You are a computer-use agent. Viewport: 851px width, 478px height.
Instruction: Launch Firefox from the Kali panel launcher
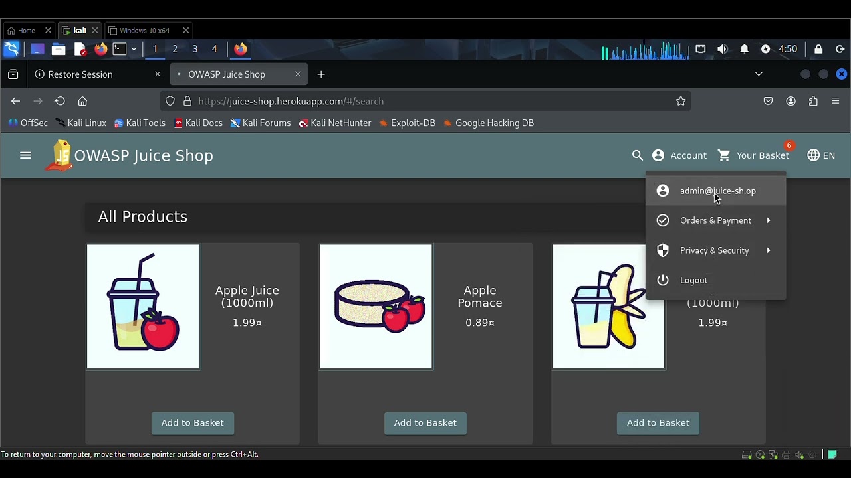point(100,49)
